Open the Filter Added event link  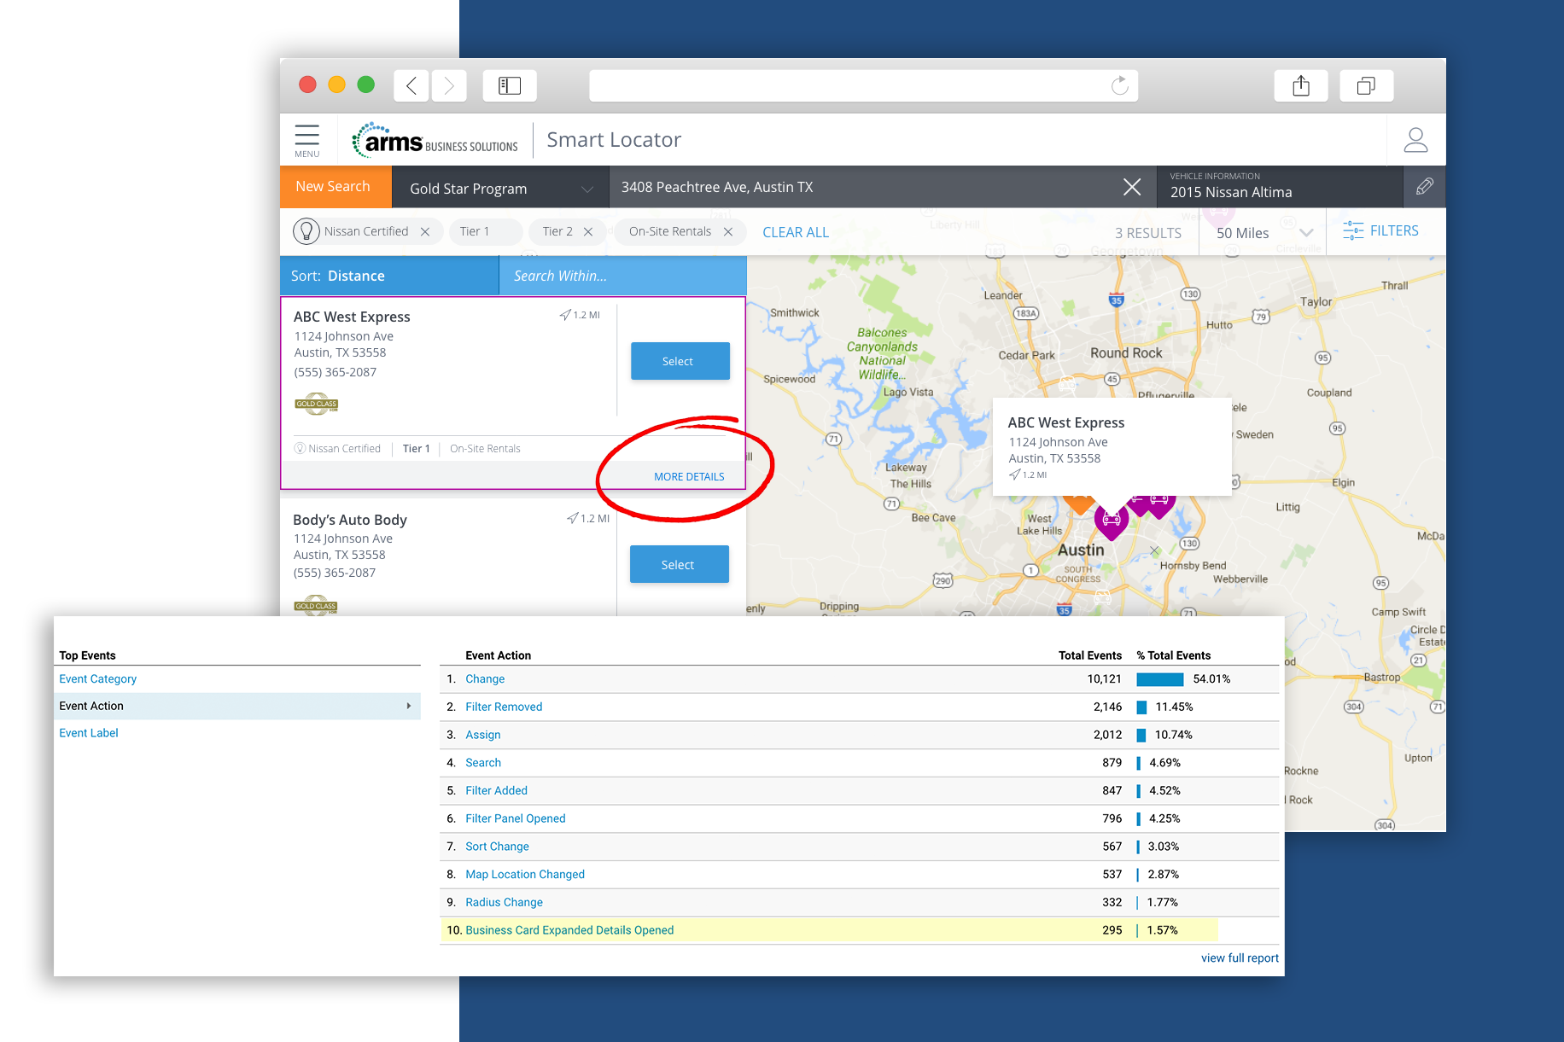[496, 790]
